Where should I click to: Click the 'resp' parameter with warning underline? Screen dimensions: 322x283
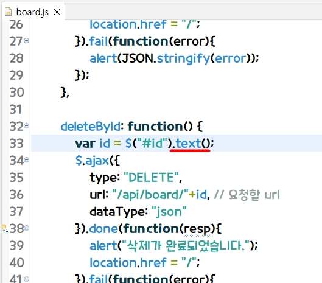pyautogui.click(x=197, y=229)
